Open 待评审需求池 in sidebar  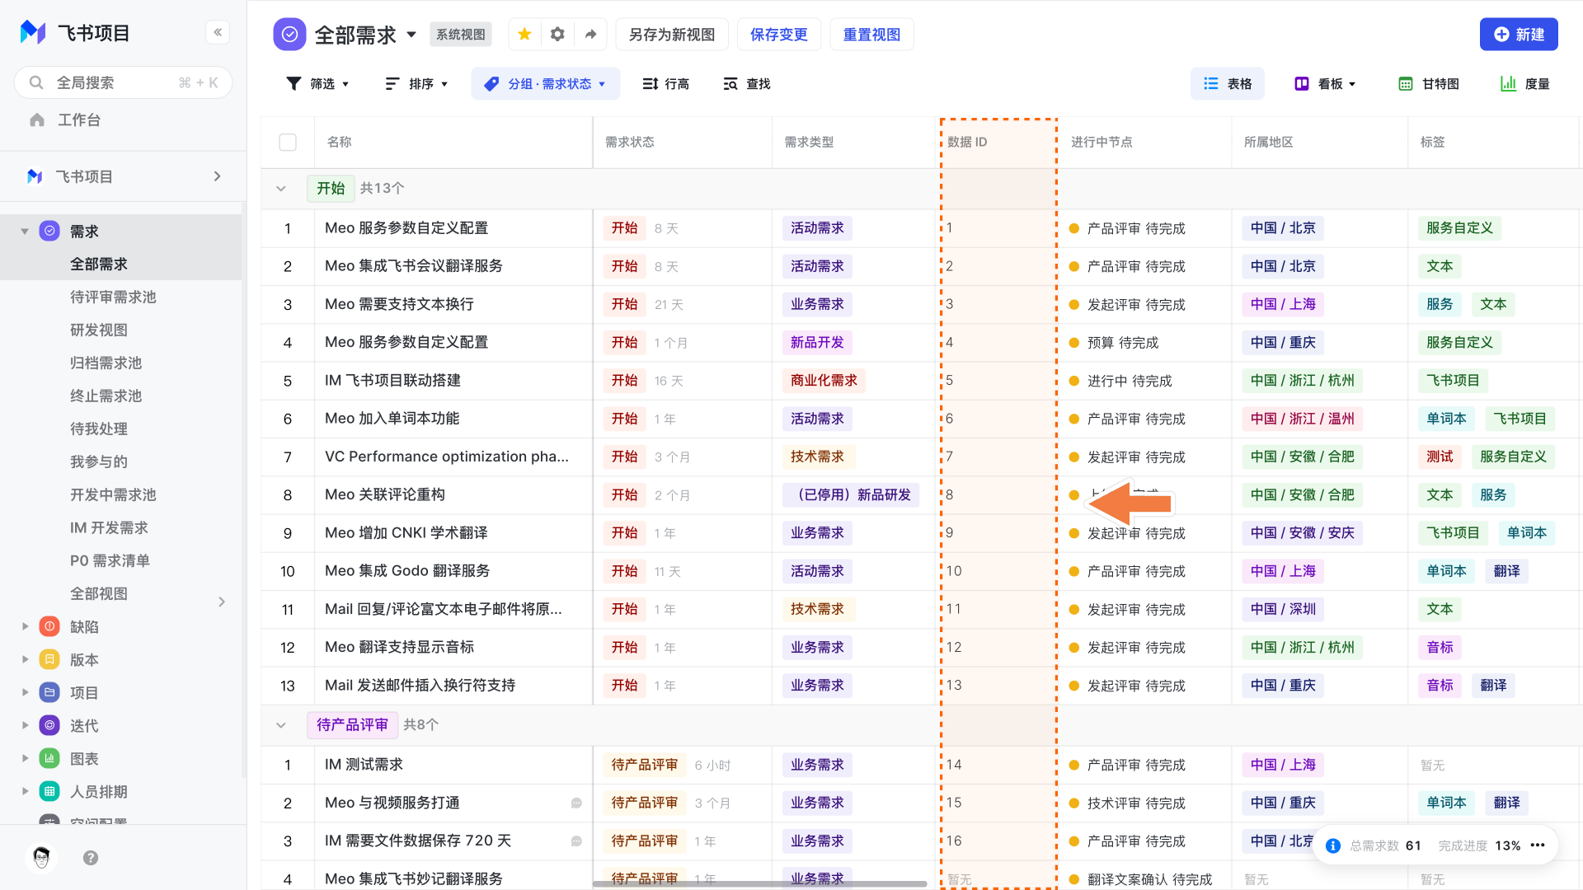113,297
